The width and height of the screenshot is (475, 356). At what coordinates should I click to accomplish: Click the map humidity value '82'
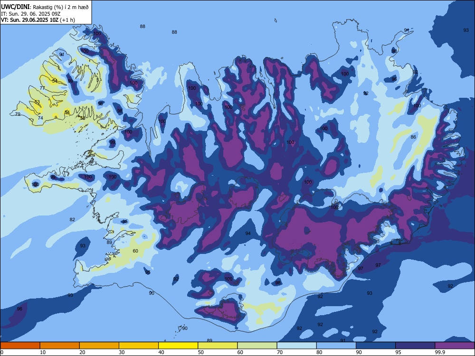[x=72, y=219]
